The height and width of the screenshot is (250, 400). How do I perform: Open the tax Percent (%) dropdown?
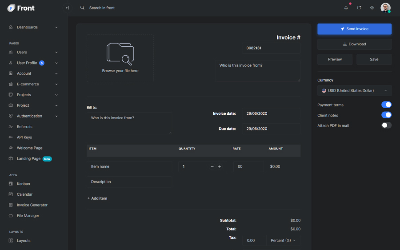point(283,240)
